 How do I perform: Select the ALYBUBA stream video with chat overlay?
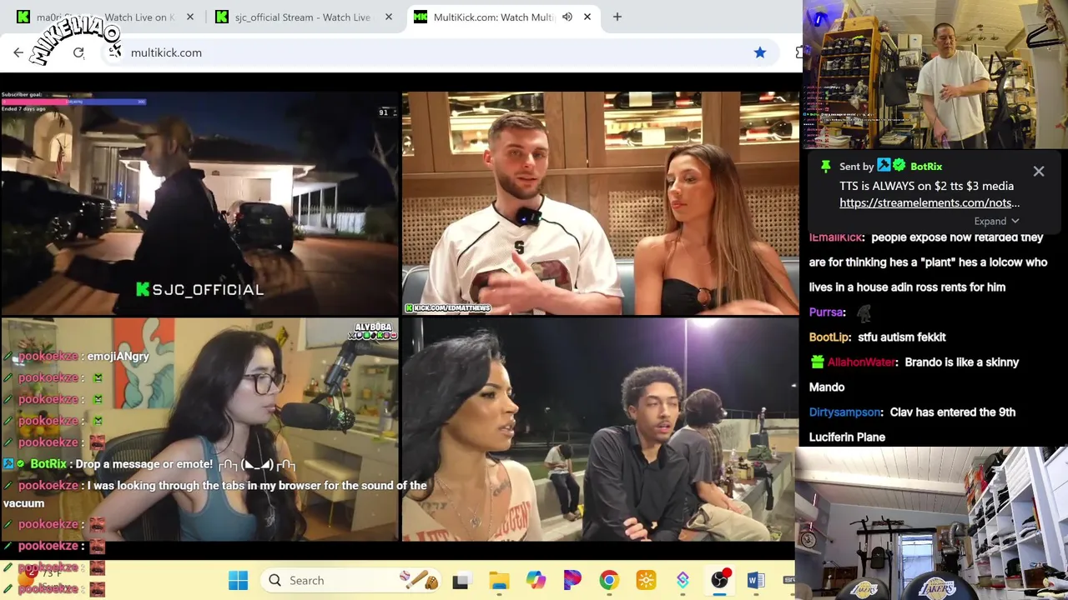(200, 429)
